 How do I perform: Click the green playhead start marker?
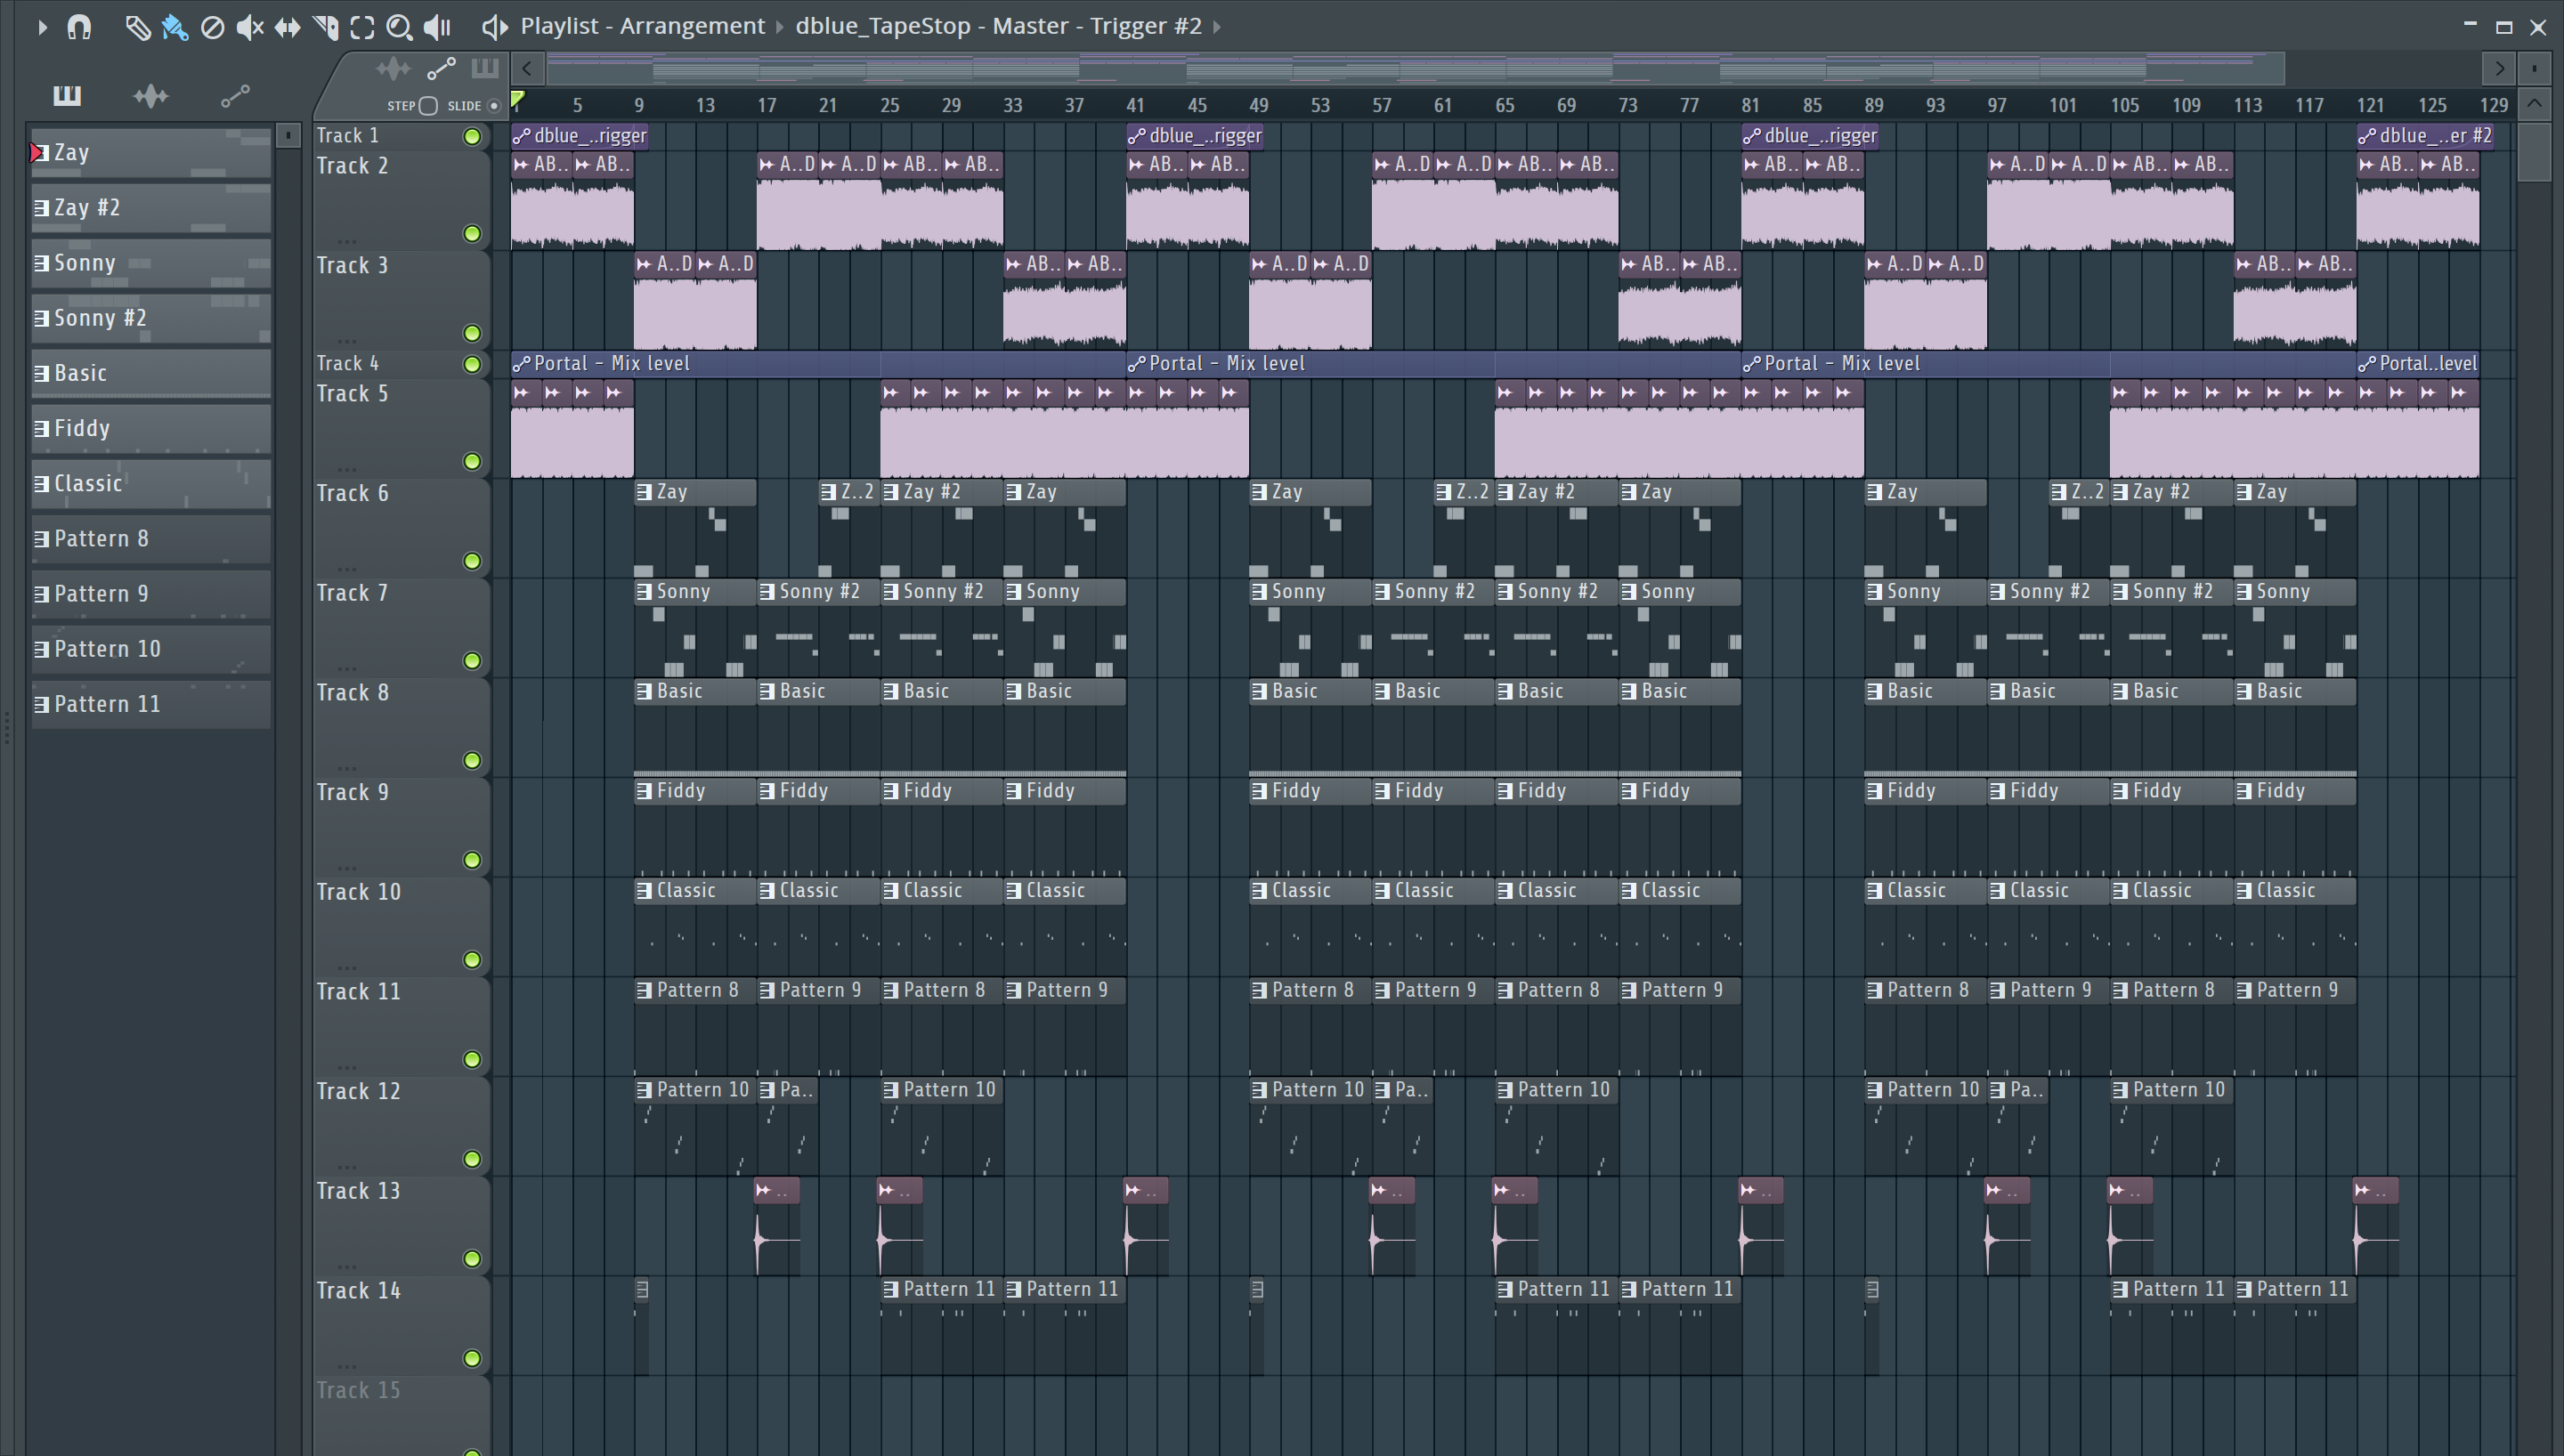(x=518, y=100)
